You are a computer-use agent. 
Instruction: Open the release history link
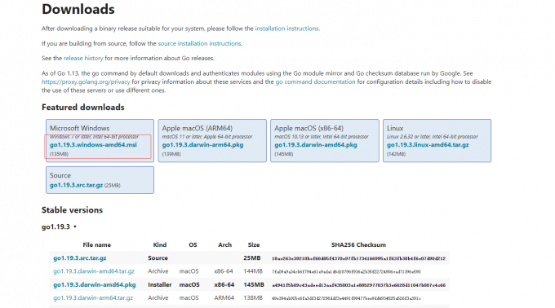coord(83,59)
